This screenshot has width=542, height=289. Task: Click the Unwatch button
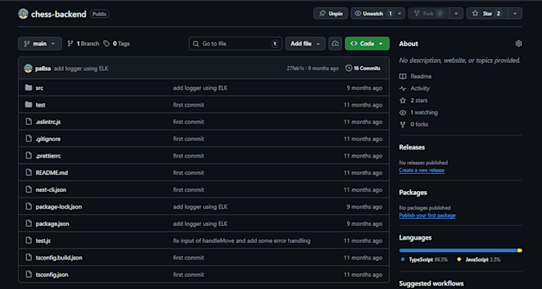[x=373, y=14]
